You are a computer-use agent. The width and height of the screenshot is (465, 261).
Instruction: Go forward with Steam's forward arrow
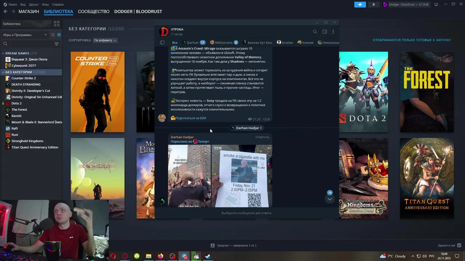pyautogui.click(x=13, y=12)
